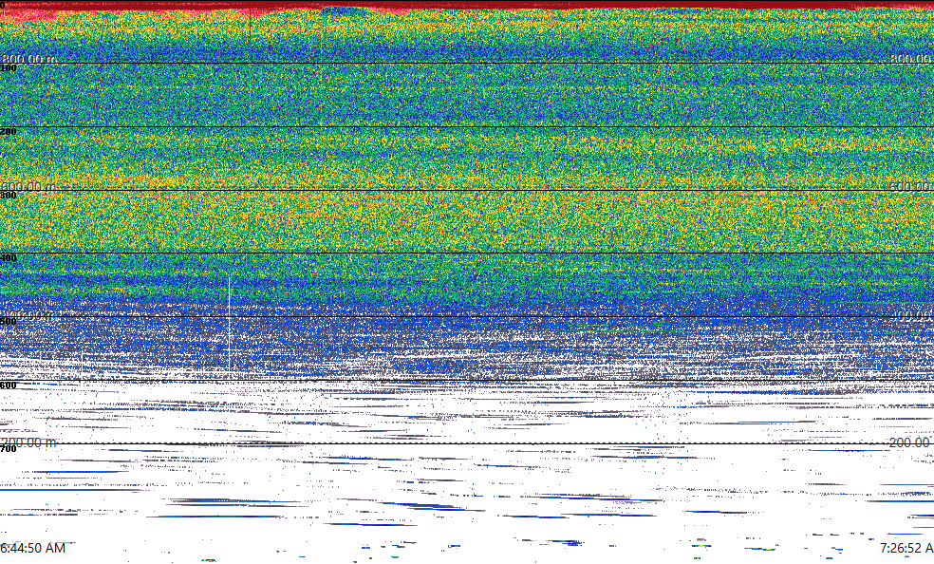
Task: Click the bold 700 depth gridline label
Action: click(x=9, y=448)
